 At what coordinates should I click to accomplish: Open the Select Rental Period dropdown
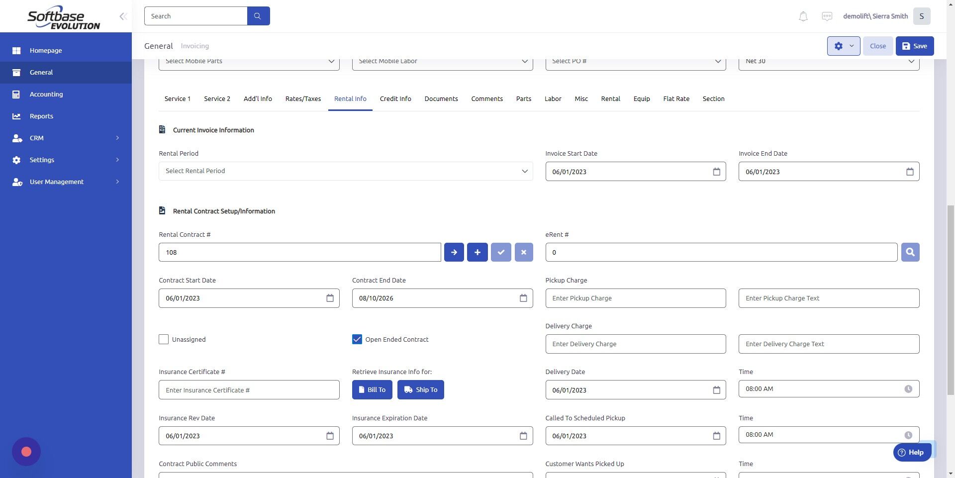point(345,171)
